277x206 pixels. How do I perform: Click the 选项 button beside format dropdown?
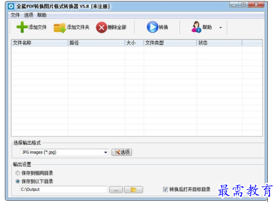[122, 152]
